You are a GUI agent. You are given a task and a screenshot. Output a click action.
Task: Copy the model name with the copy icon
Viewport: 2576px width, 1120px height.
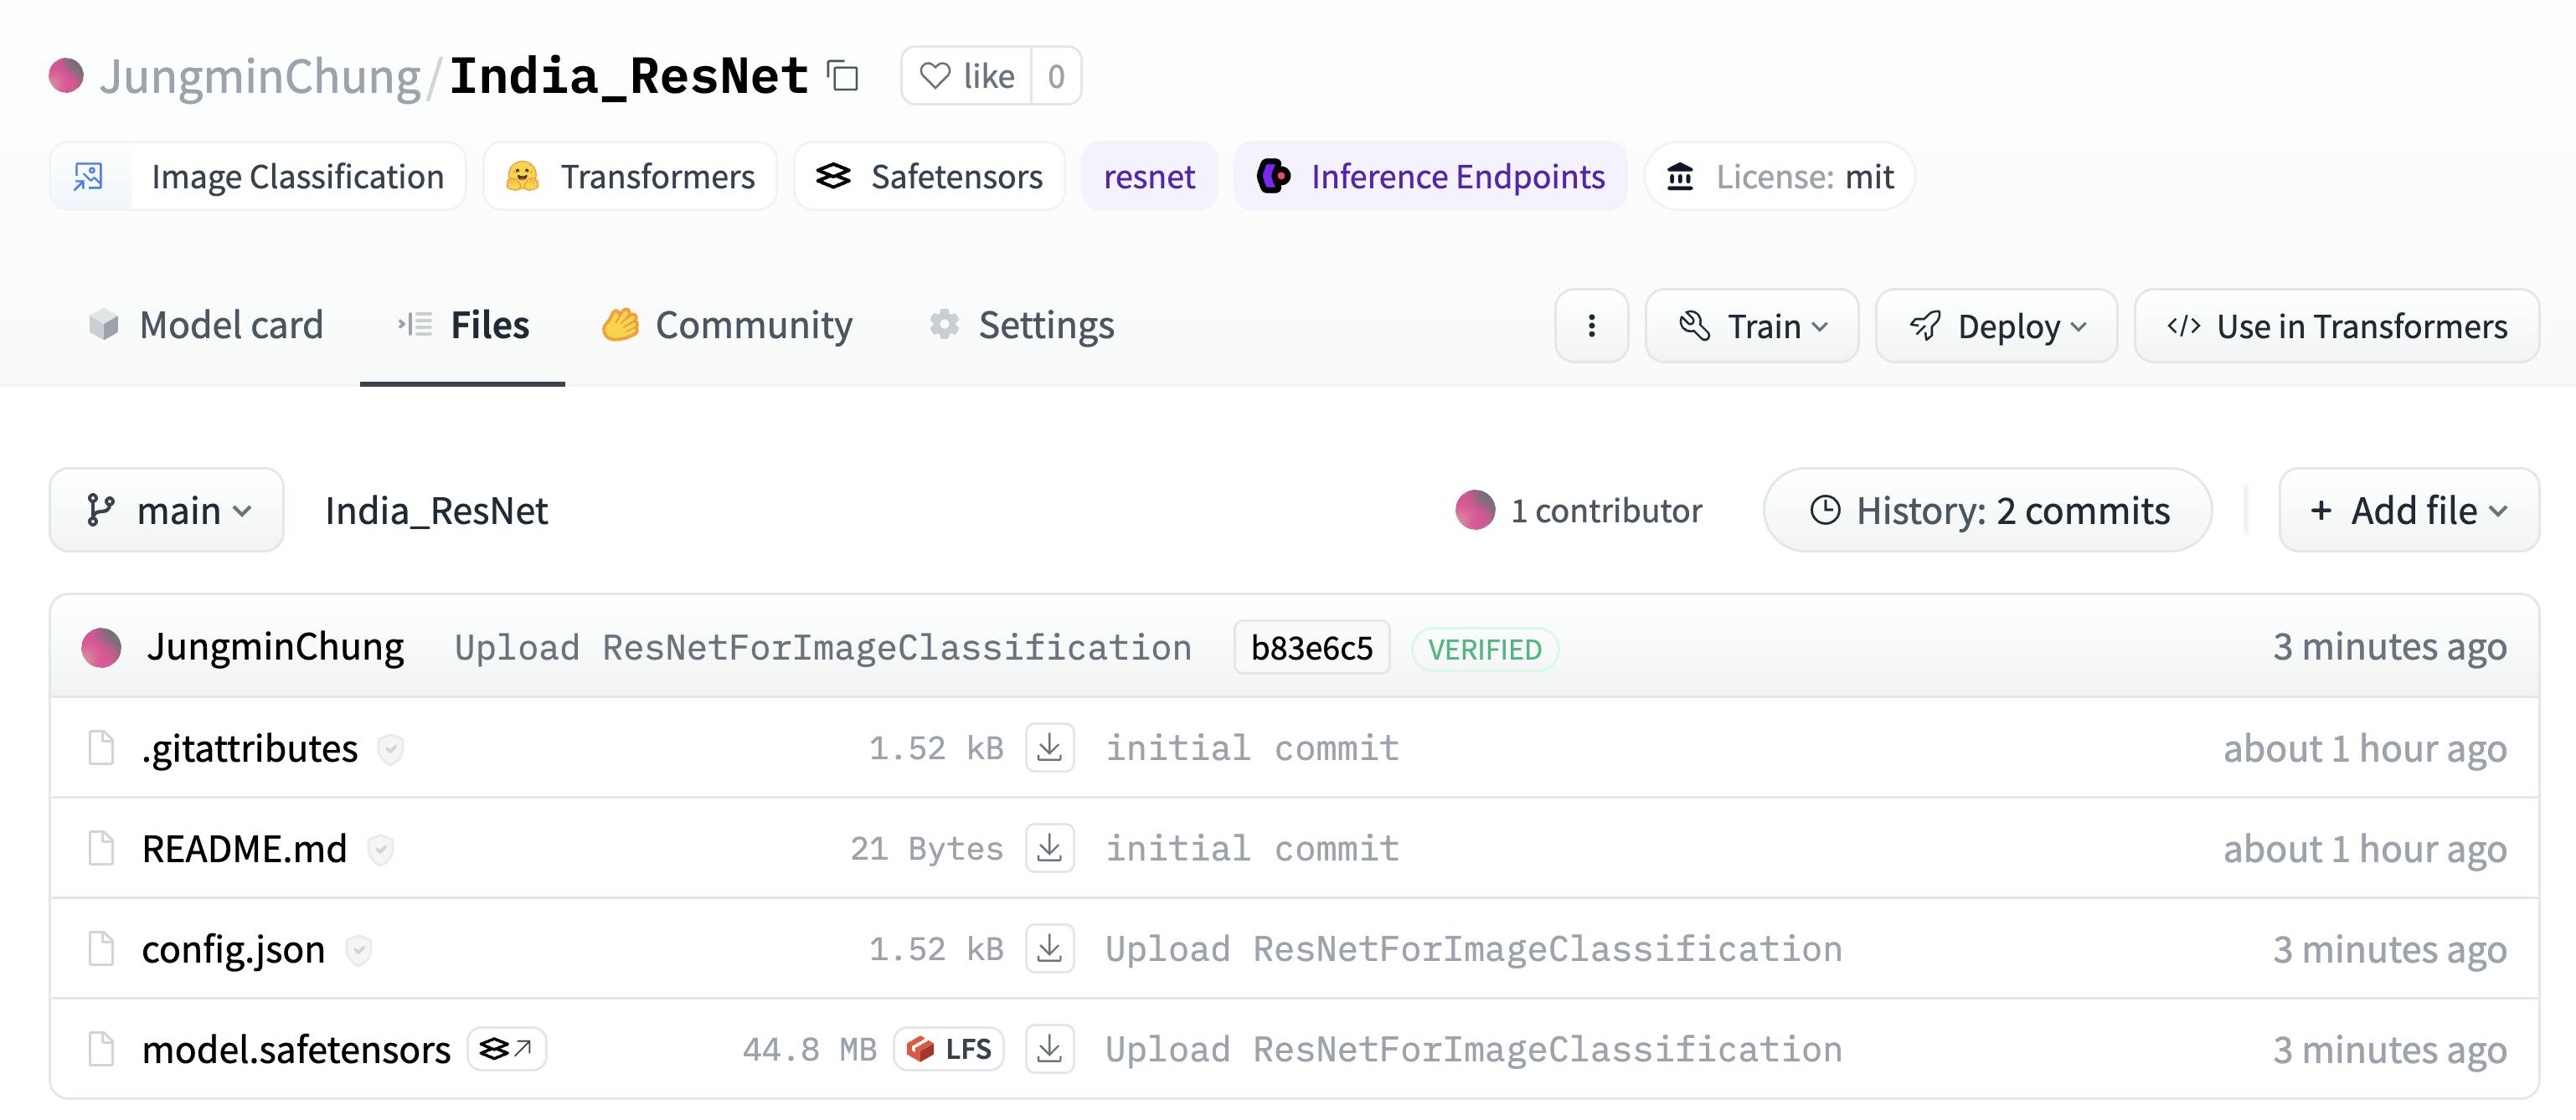pyautogui.click(x=843, y=76)
